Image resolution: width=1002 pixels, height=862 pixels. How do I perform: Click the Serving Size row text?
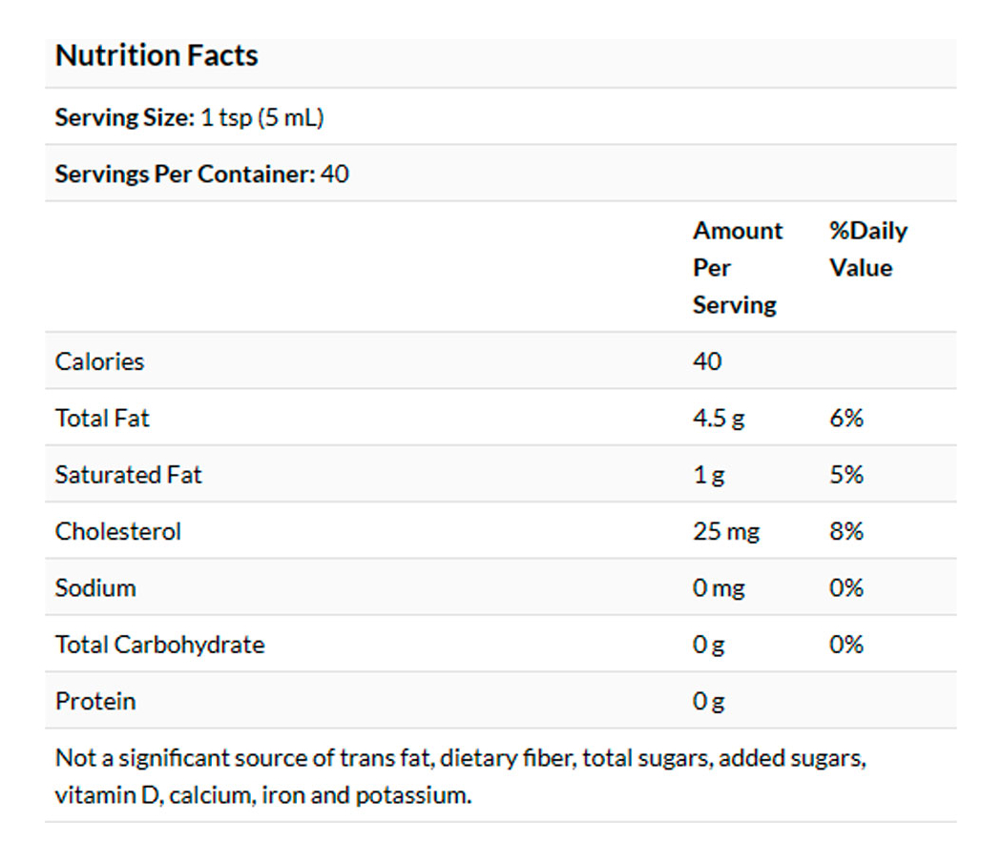pyautogui.click(x=189, y=118)
